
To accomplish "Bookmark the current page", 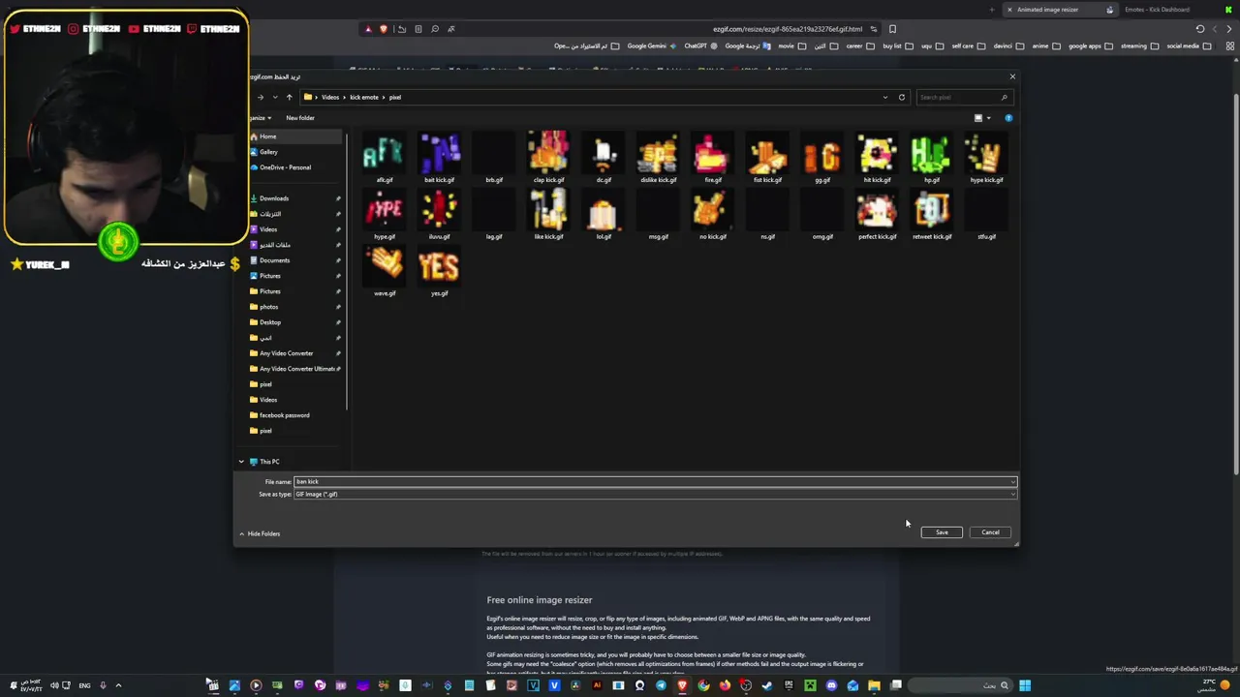I will [x=892, y=29].
